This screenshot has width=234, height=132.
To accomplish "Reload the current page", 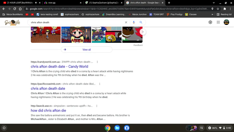I will tap(15, 9).
